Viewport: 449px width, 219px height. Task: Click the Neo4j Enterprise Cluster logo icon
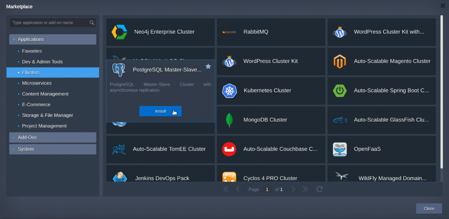point(119,32)
